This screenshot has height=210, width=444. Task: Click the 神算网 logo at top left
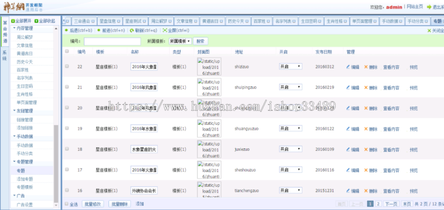(14, 7)
